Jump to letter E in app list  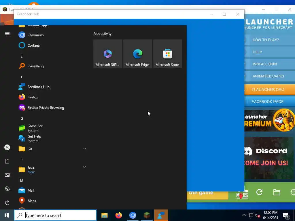click(22, 56)
